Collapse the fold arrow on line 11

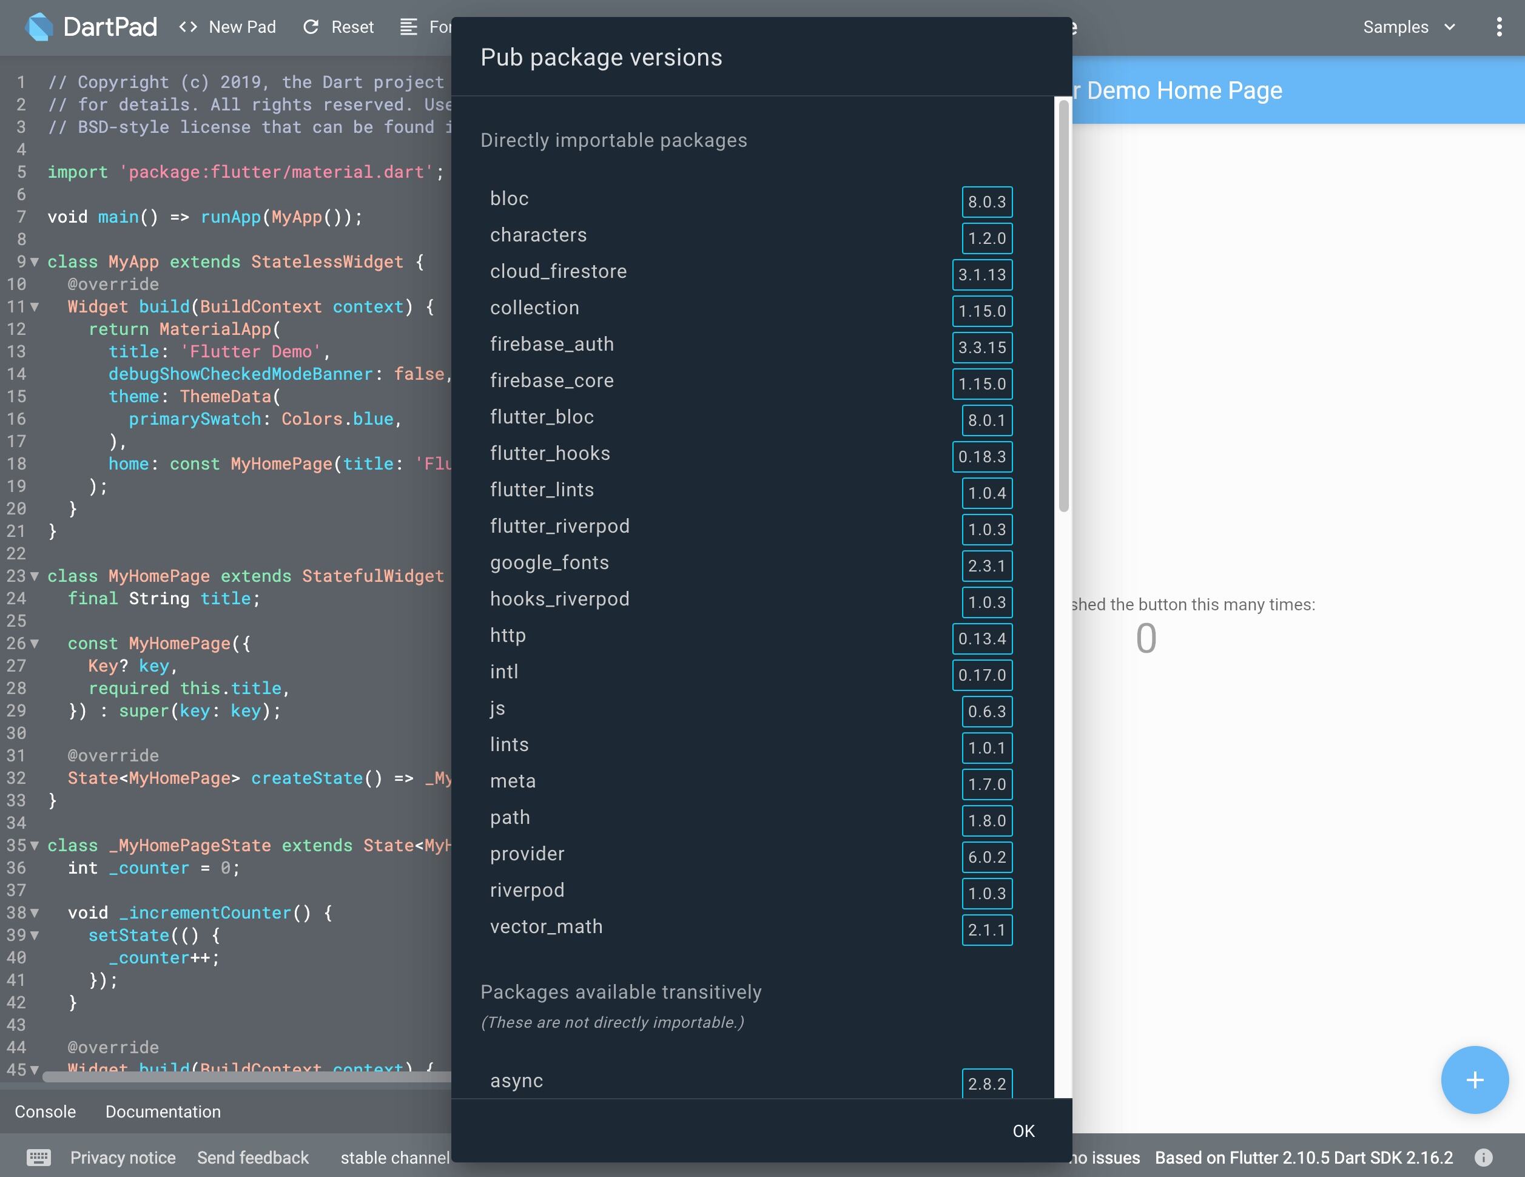tap(34, 306)
